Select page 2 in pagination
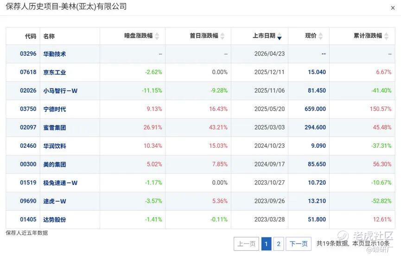 click(279, 244)
